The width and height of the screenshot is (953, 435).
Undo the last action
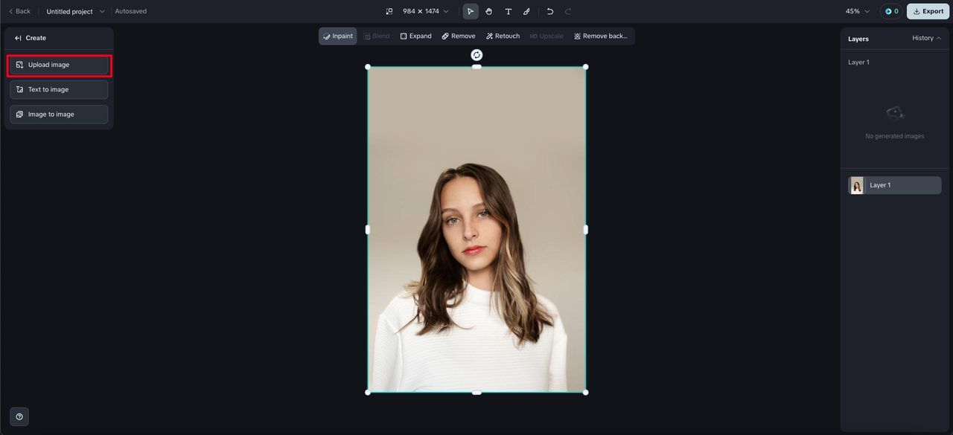coord(550,11)
